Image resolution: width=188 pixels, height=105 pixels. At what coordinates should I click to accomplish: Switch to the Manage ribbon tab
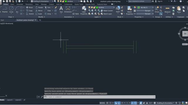44,4
